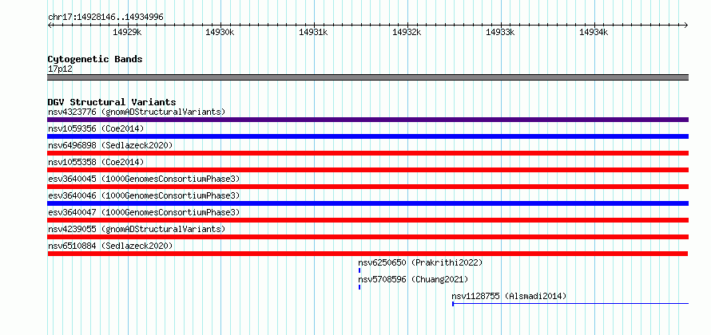The image size is (711, 335).
Task: Click the DGV Structural Variants track title
Action: [x=112, y=102]
